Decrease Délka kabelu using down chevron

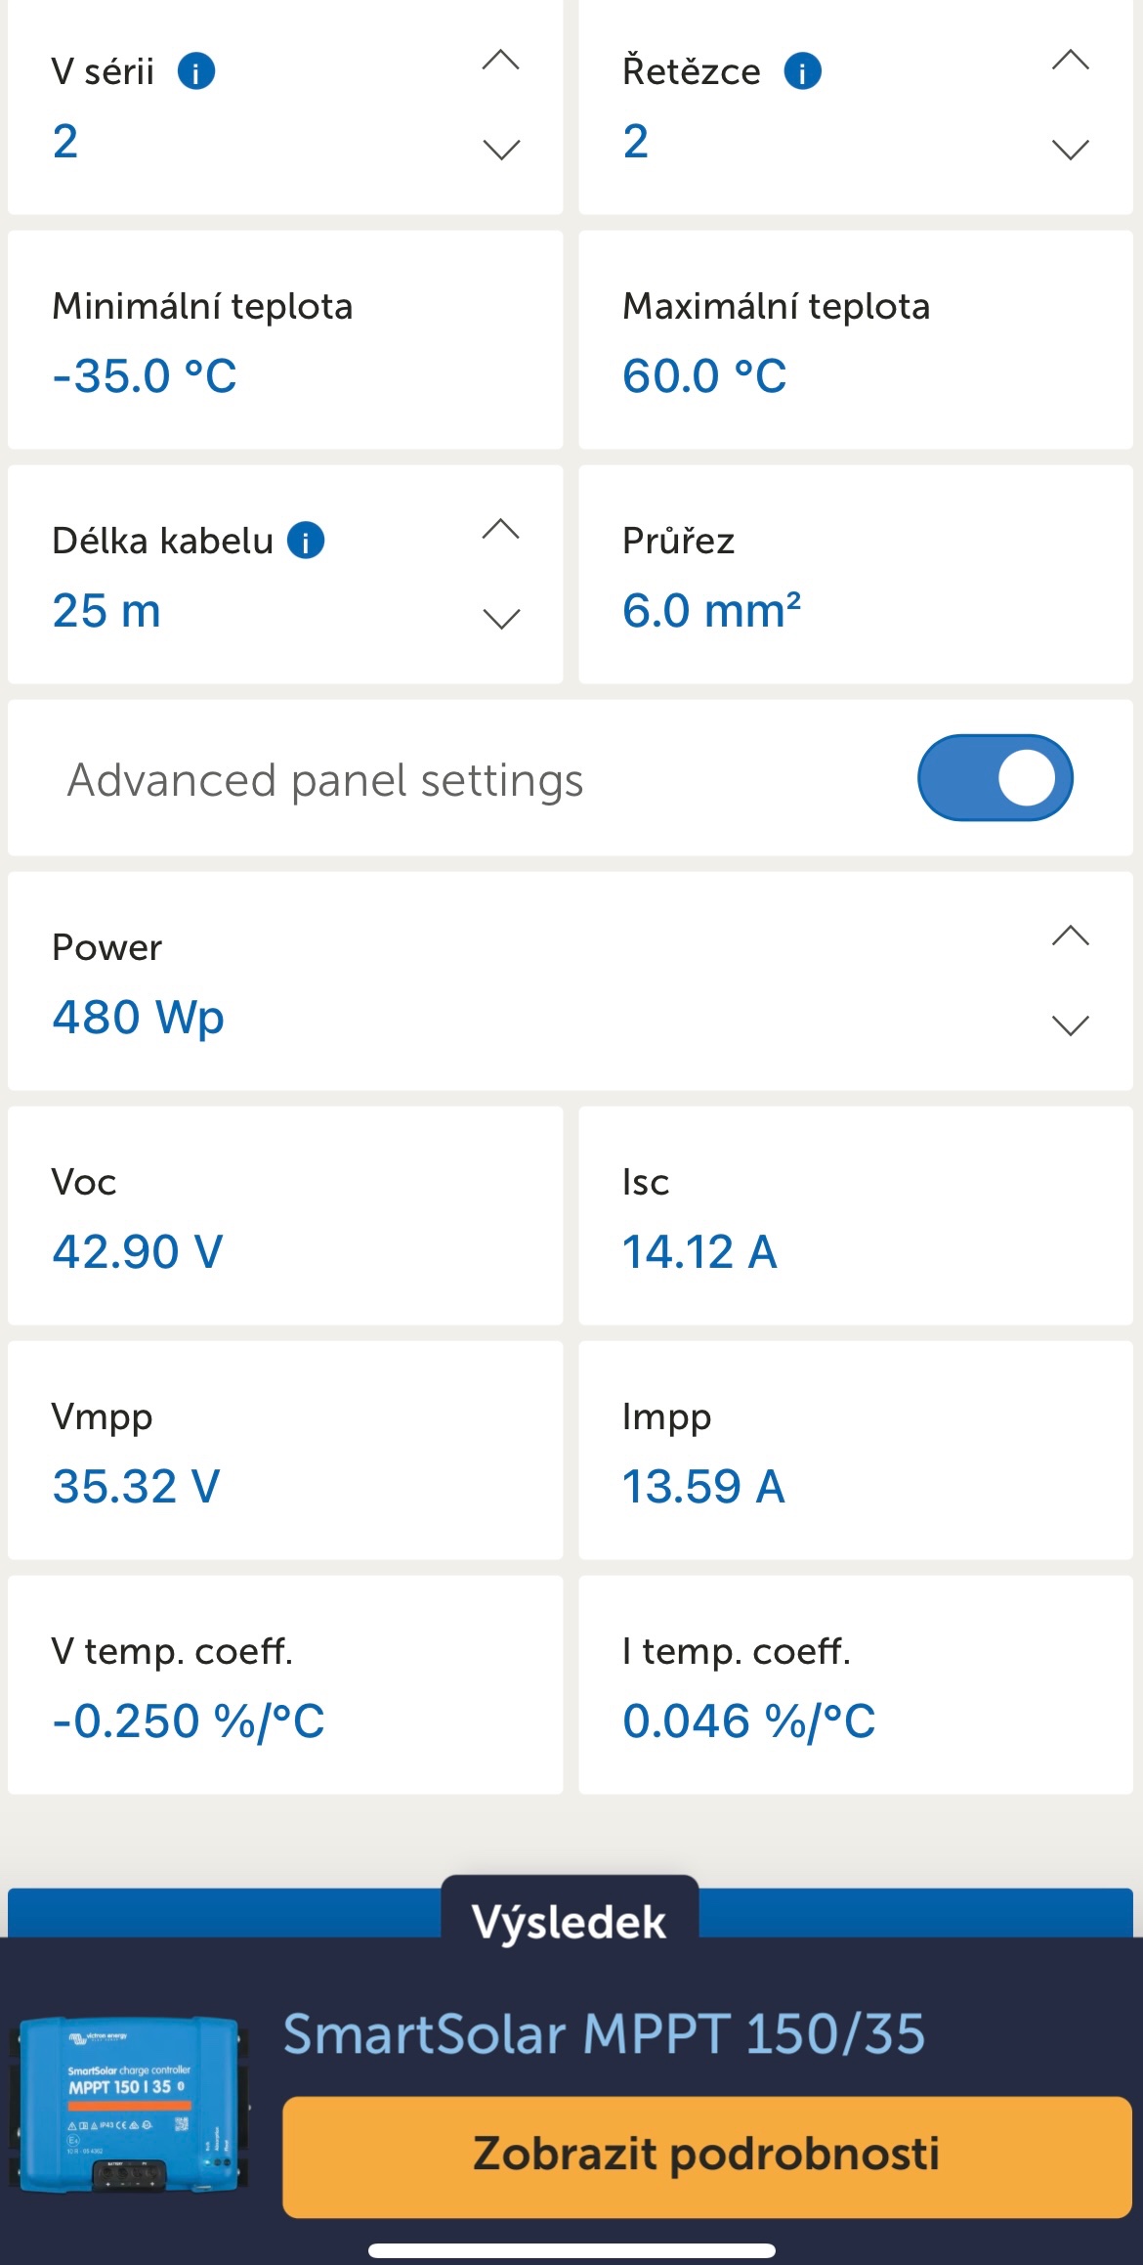[501, 619]
